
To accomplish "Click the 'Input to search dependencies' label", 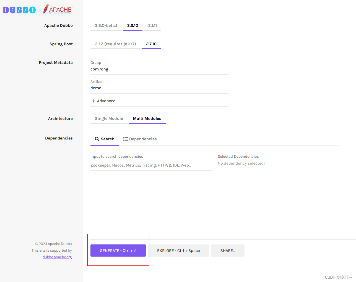I will [117, 156].
